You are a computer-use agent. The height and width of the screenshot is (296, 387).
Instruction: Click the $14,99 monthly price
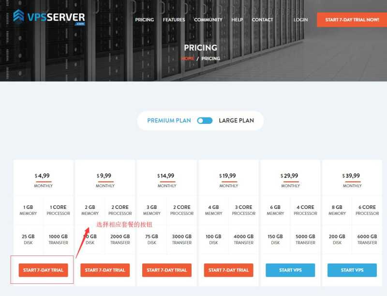[x=166, y=176]
